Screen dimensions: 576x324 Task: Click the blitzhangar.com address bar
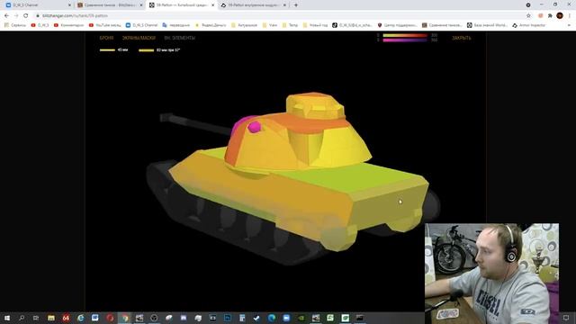tap(279, 16)
